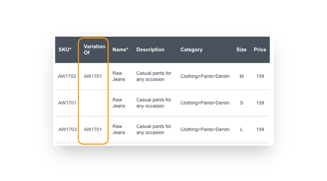Click the AW1701 Variation Of cell in AW1703 row
The height and width of the screenshot is (181, 327).
point(93,129)
